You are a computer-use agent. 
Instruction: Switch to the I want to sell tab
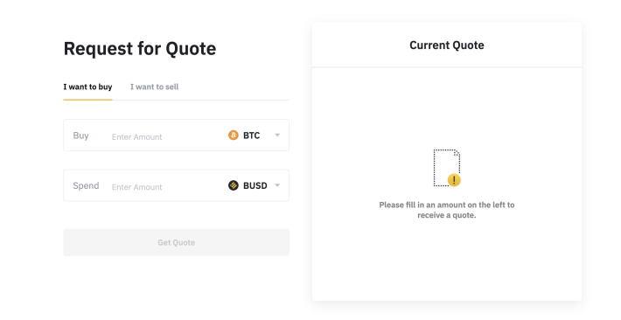155,87
